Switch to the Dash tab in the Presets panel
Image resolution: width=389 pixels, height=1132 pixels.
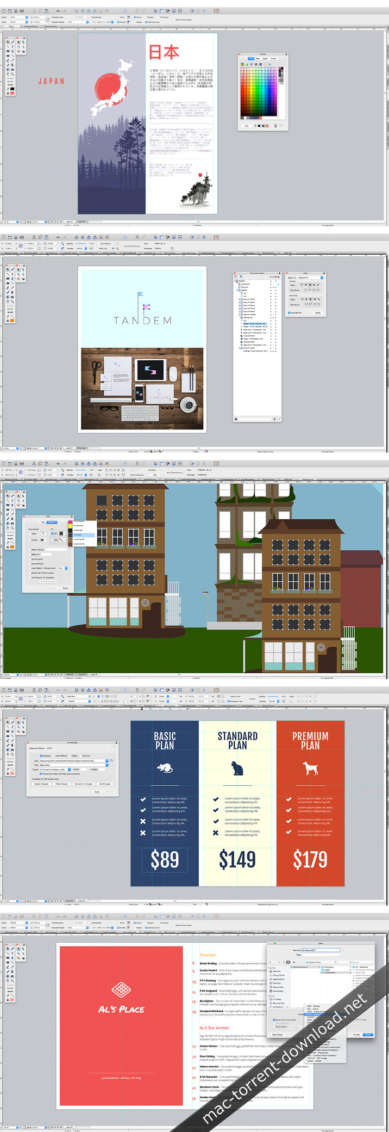coord(265,58)
